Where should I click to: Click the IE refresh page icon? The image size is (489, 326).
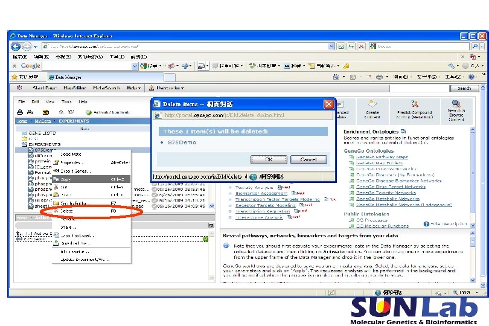tap(351, 46)
